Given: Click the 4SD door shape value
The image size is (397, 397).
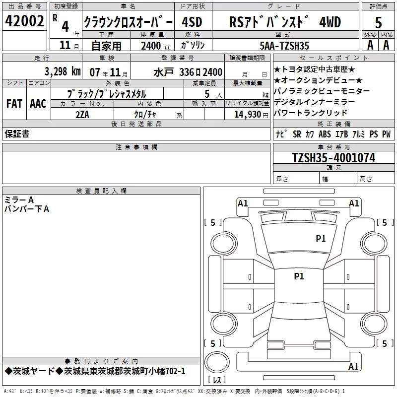Looking at the screenshot, I should click(x=193, y=22).
